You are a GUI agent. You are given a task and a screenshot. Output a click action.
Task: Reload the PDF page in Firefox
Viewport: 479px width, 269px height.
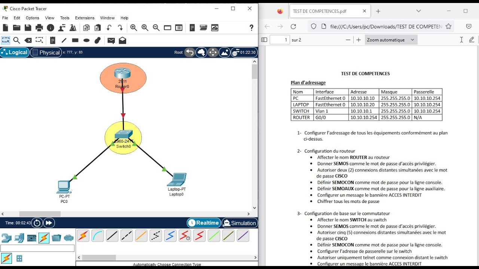pos(293,27)
